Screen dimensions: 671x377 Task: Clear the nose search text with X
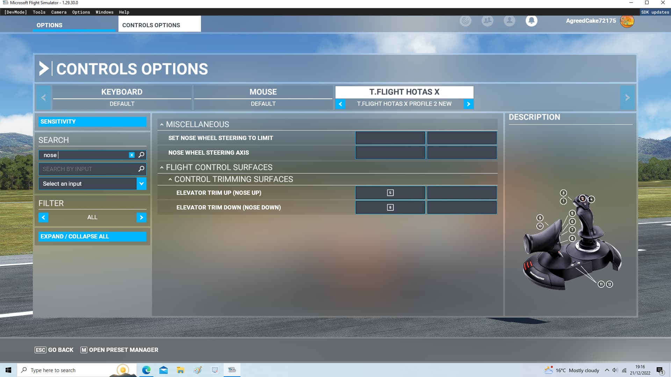coord(132,155)
